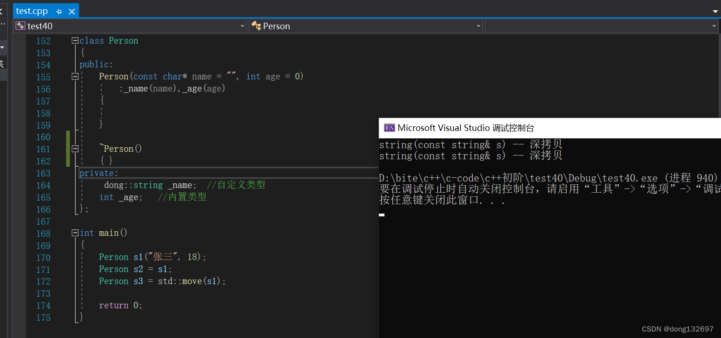The width and height of the screenshot is (721, 338).
Task: Collapse the class Person block at line 152
Action: (75, 41)
